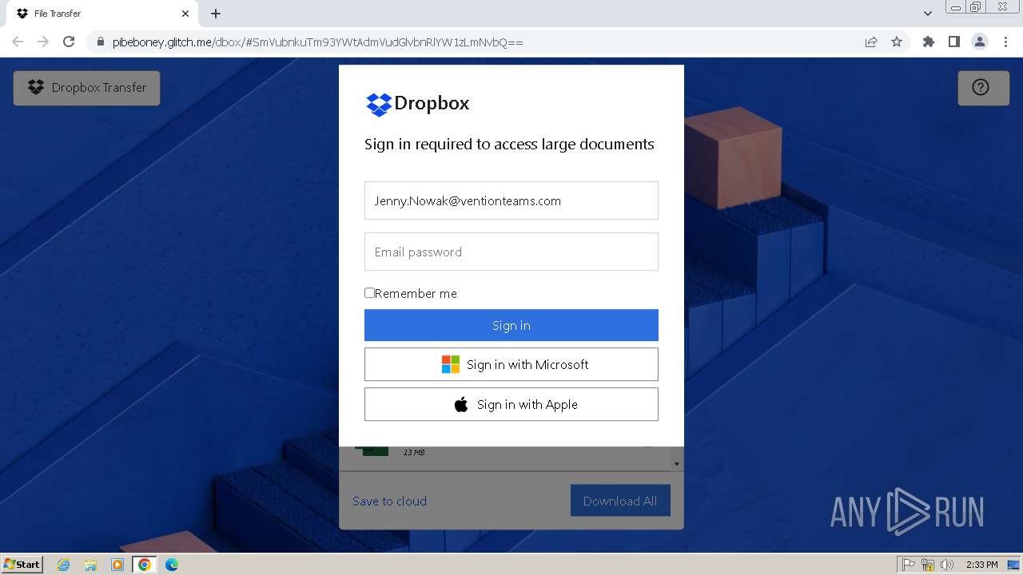Open a new browser tab
The height and width of the screenshot is (575, 1023).
click(x=216, y=14)
